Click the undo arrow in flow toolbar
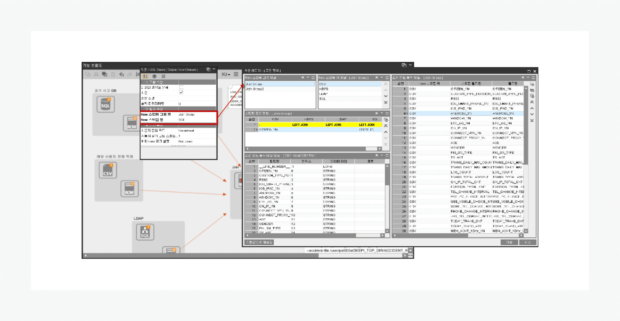620x321 pixels. coord(121,74)
